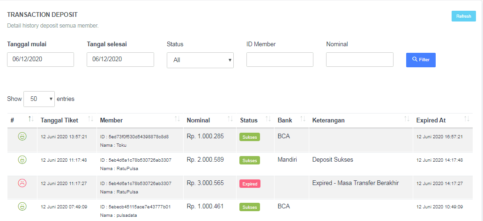This screenshot has height=221, width=483.
Task: Click the smiley icon in the pulsadata row
Action: [x=22, y=206]
